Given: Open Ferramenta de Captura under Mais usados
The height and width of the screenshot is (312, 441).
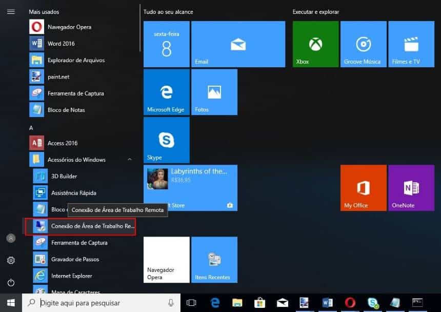Looking at the screenshot, I should [80, 93].
